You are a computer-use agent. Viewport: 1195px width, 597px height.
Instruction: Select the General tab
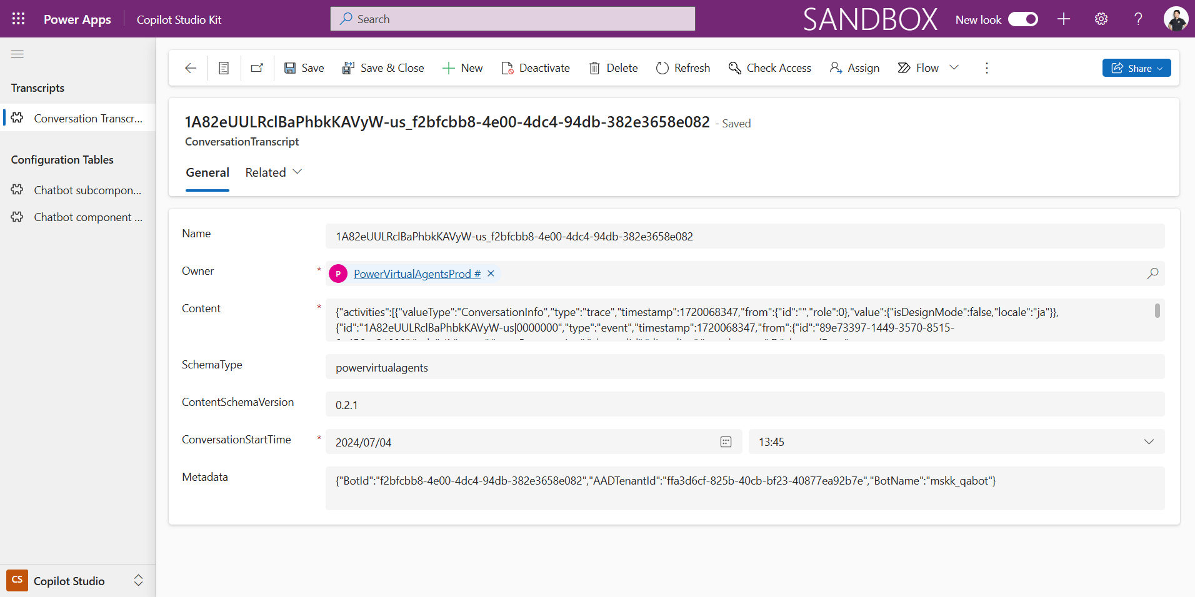pyautogui.click(x=207, y=172)
